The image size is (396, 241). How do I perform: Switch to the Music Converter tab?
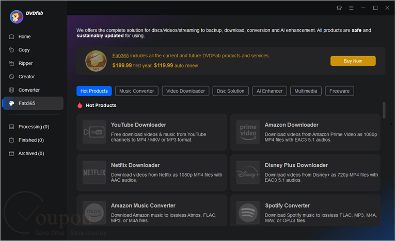tap(137, 91)
